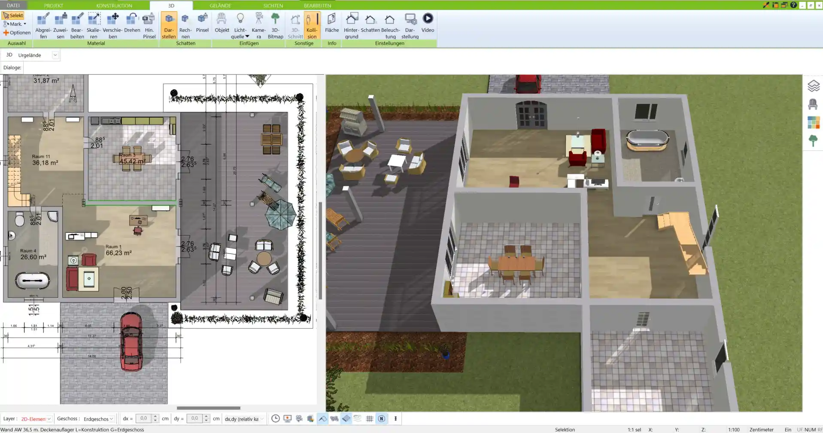The image size is (823, 433).
Task: Click the help question mark icon
Action: tap(793, 5)
